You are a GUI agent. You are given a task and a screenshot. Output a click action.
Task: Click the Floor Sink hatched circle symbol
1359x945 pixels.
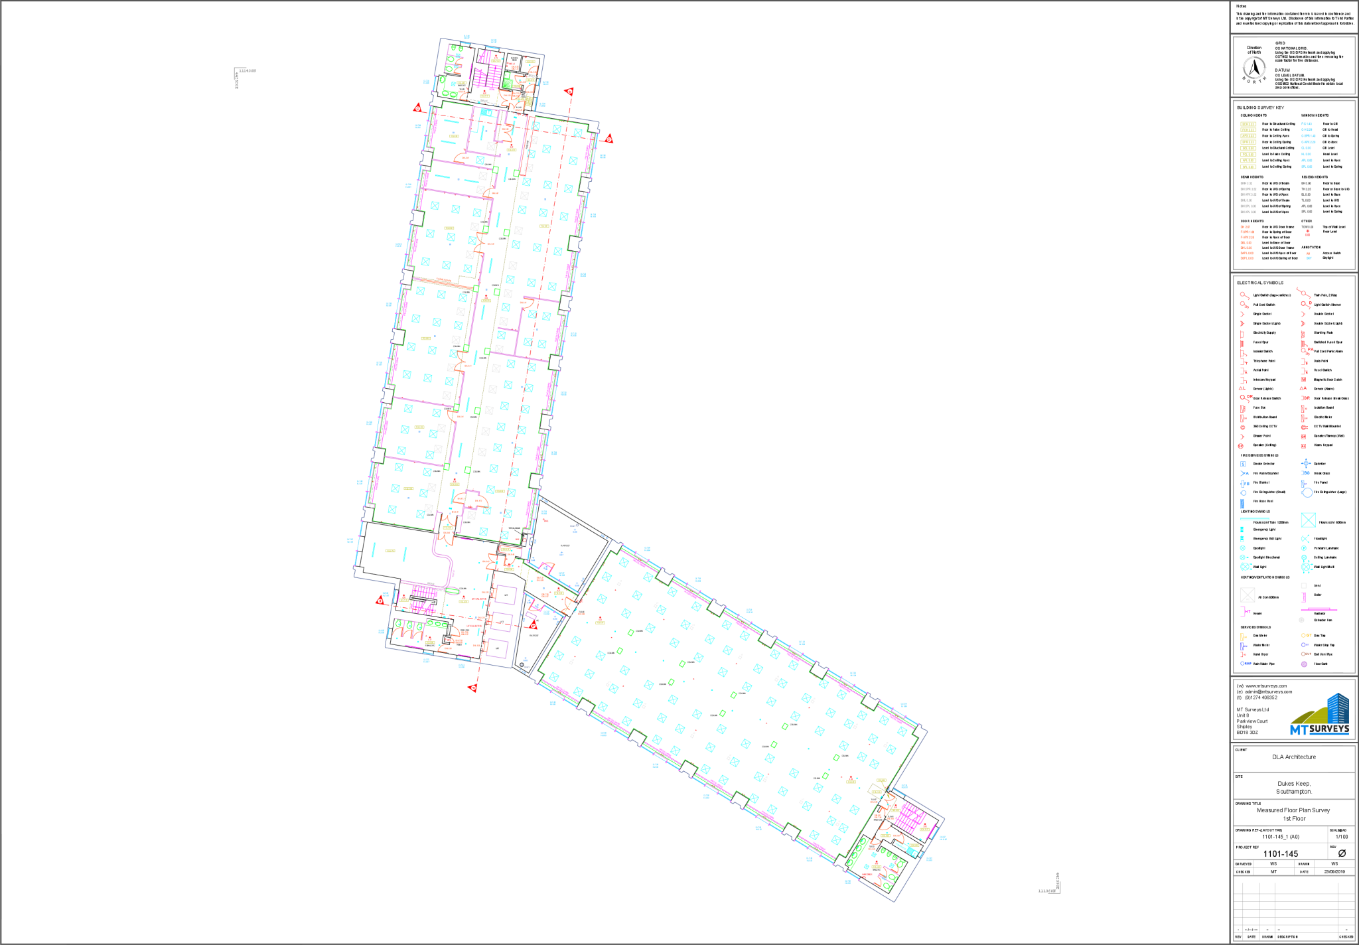click(1304, 664)
